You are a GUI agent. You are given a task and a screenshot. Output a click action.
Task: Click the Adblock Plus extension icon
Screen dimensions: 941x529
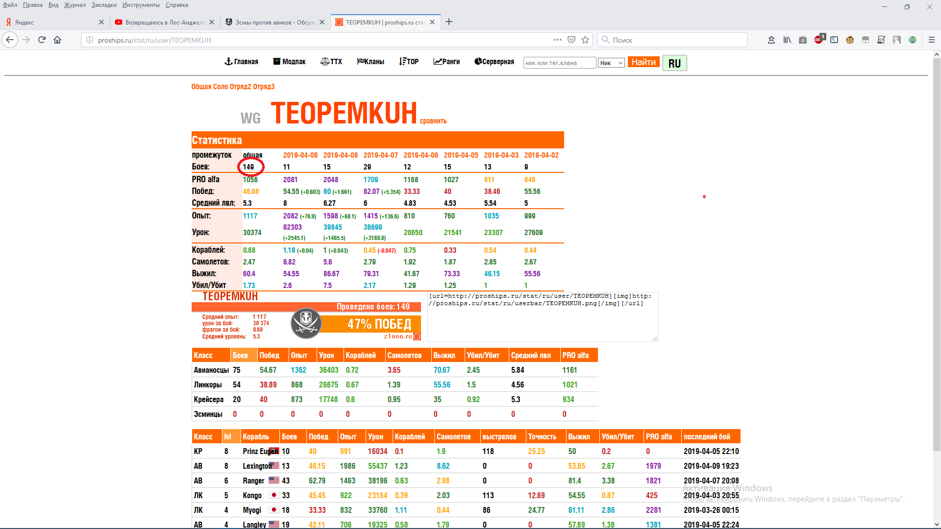click(x=818, y=40)
